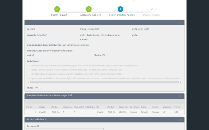Click the Smugle cell under จังหวัด
The width and height of the screenshot is (209, 130).
(156, 112)
